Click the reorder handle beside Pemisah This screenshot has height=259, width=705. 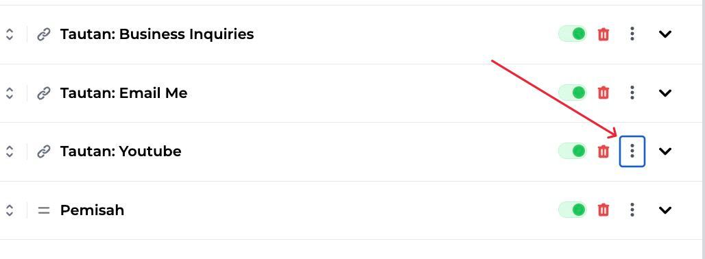(x=10, y=210)
